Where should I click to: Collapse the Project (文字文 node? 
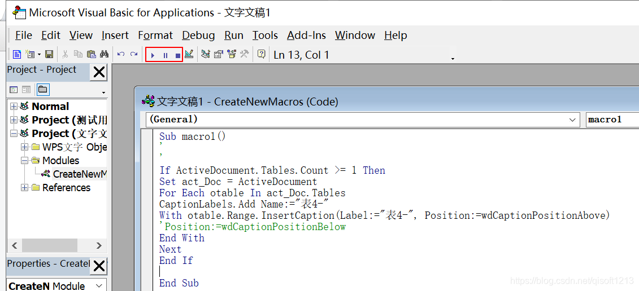[14, 133]
